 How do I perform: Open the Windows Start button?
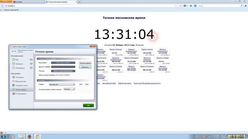click(x=3, y=136)
